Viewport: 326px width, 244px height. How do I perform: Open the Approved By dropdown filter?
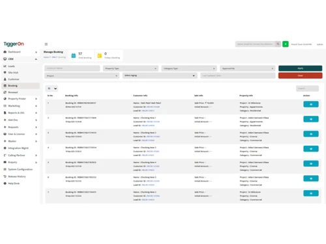(x=248, y=68)
